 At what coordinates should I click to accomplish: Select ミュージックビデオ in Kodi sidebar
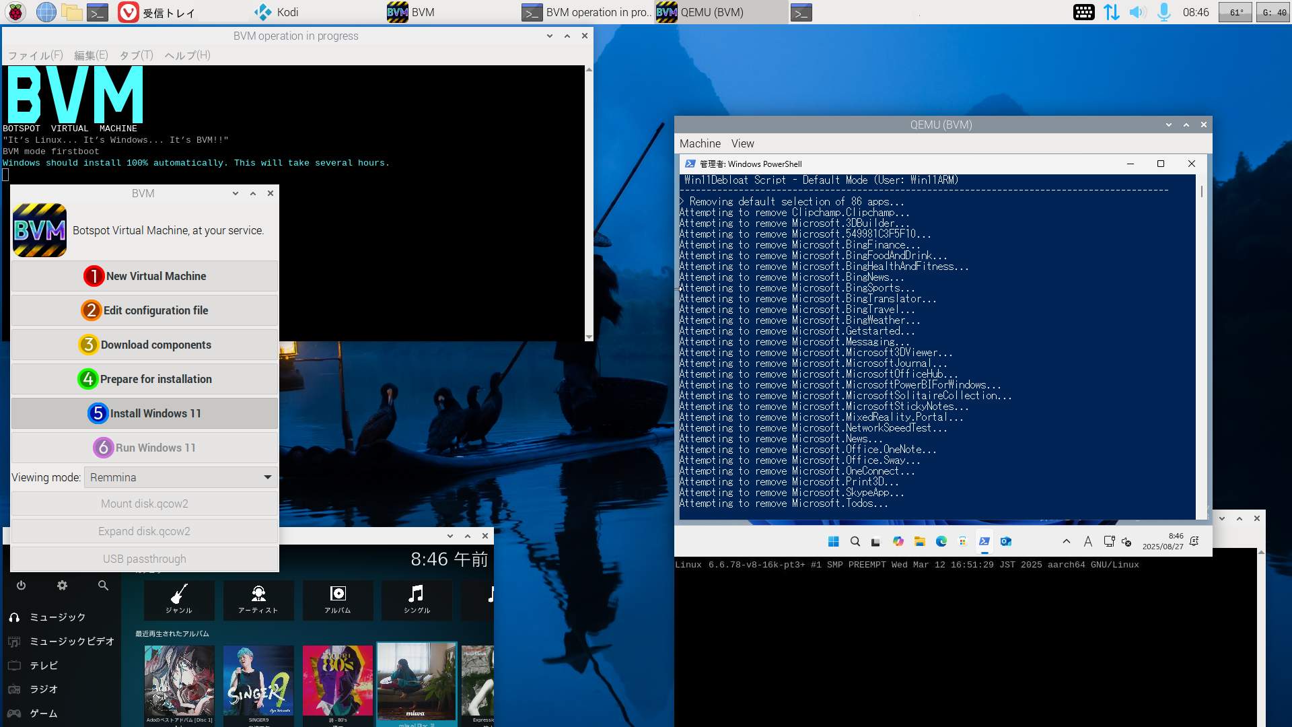[x=61, y=642]
